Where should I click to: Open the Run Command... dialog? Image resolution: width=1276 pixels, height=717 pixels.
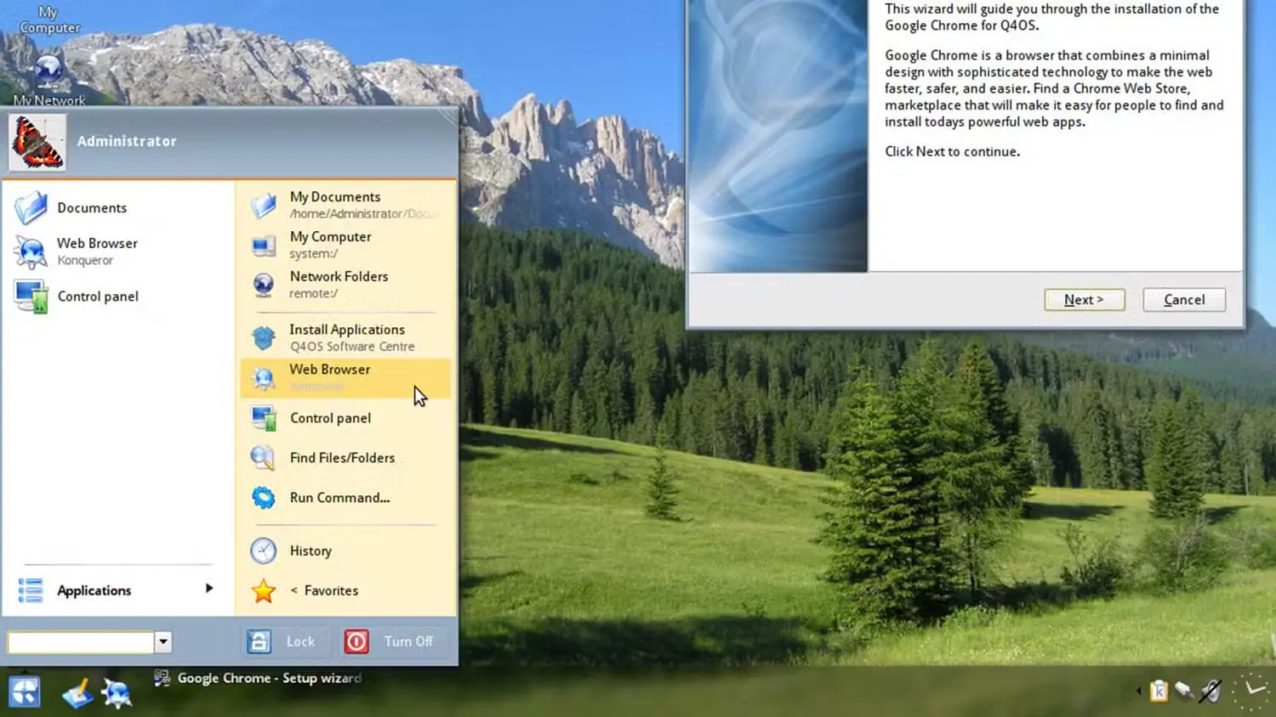(345, 498)
